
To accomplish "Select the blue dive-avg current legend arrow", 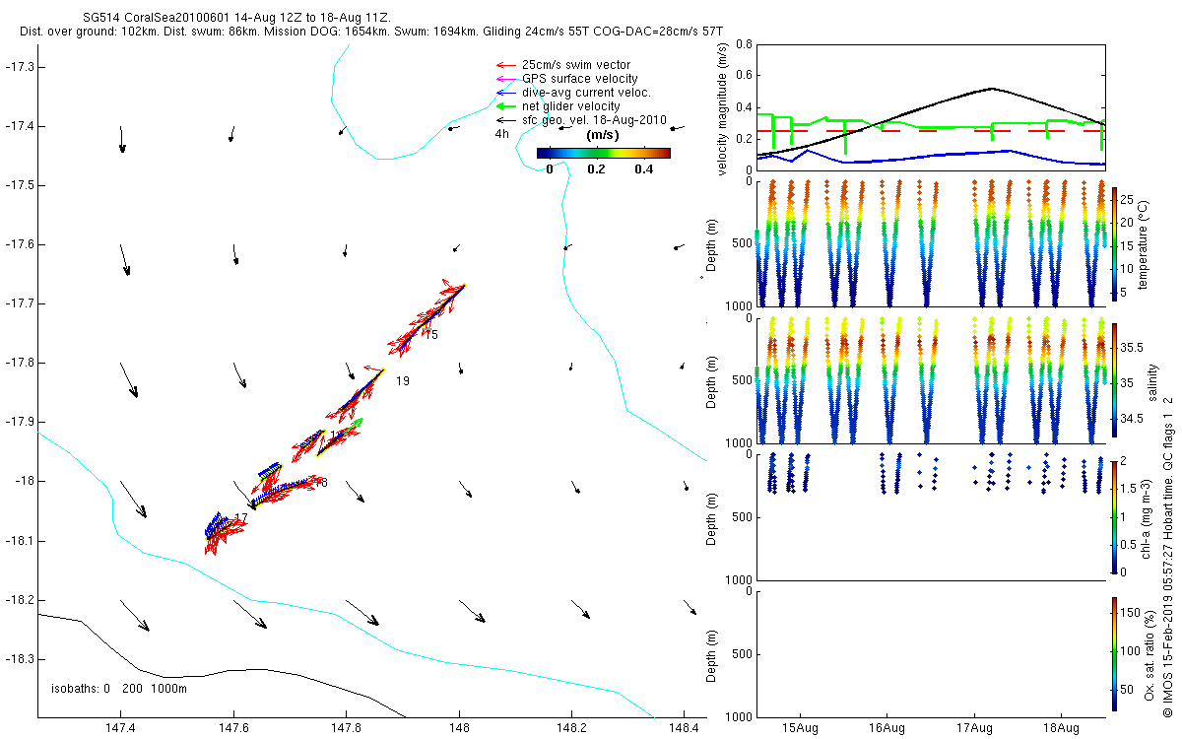I will point(506,93).
